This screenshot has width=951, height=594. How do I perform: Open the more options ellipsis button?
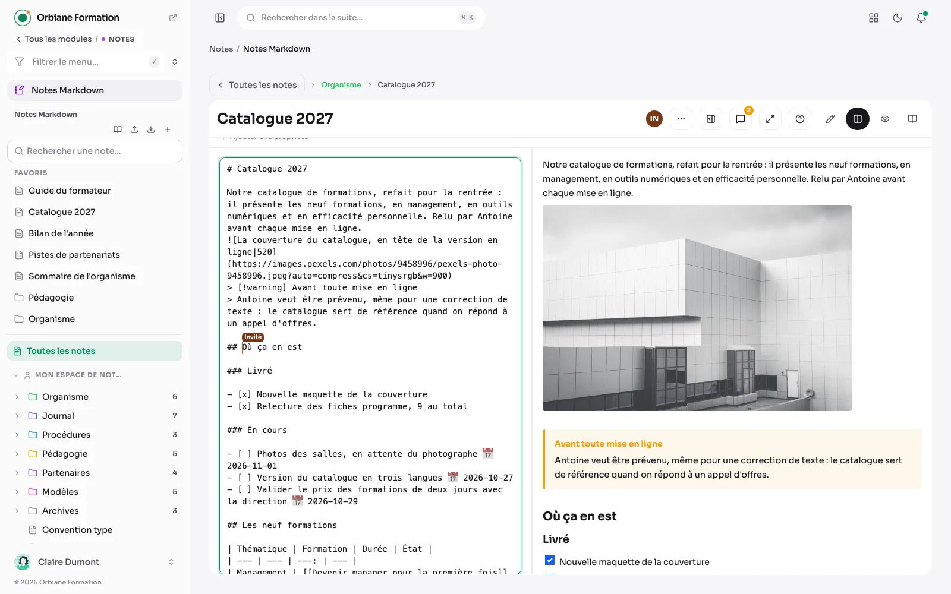coord(681,119)
